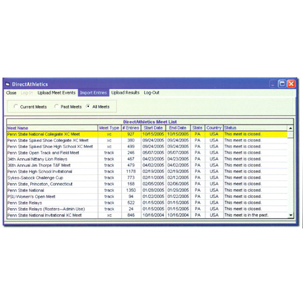Sort by the State column header

[x=197, y=128]
